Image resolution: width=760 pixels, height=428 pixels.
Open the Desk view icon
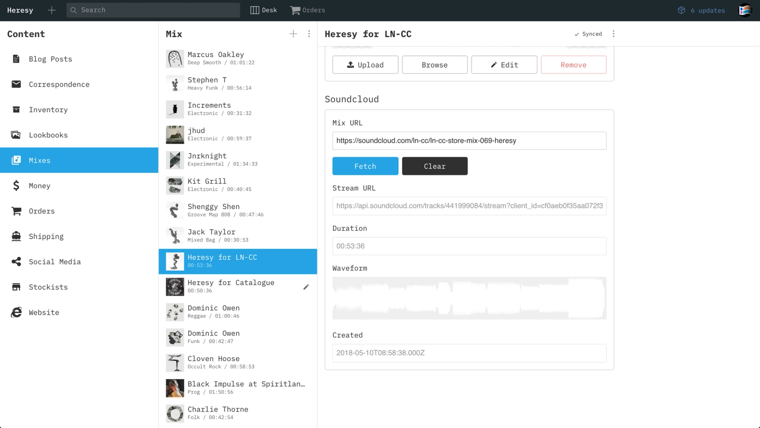coord(255,10)
